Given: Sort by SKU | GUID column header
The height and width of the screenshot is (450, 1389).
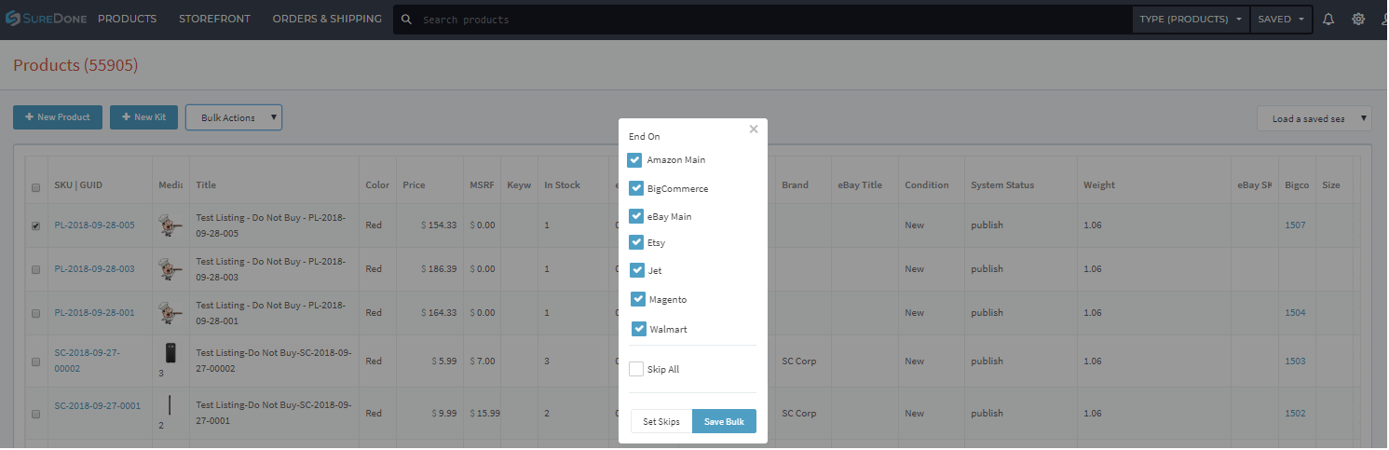Looking at the screenshot, I should click(78, 185).
